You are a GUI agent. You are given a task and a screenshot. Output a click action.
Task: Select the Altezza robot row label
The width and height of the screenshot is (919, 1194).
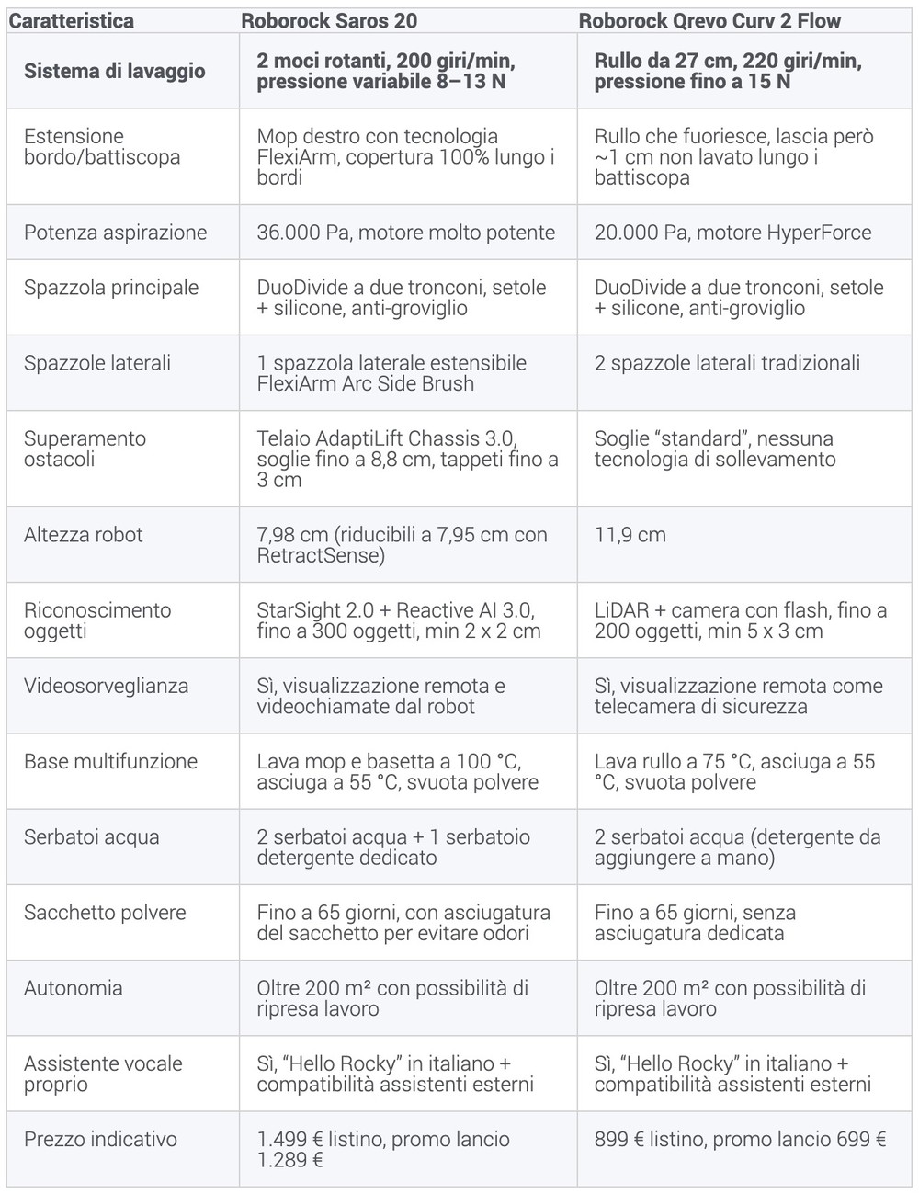point(84,535)
